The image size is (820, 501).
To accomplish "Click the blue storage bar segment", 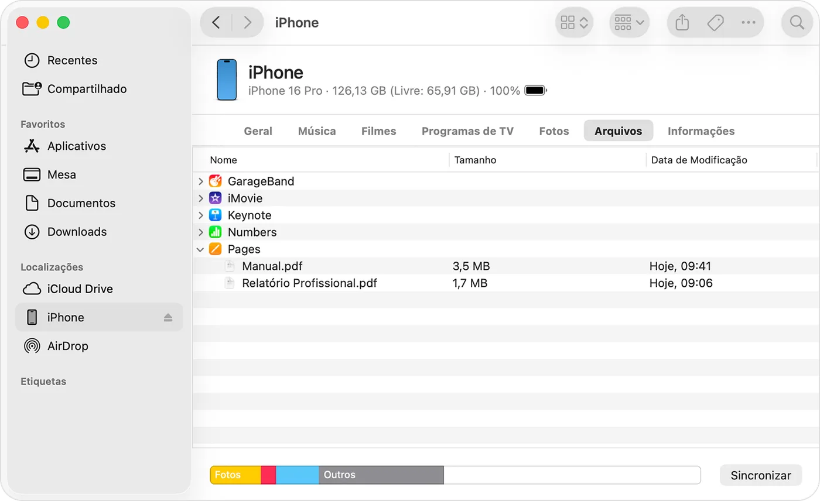I will [x=298, y=475].
